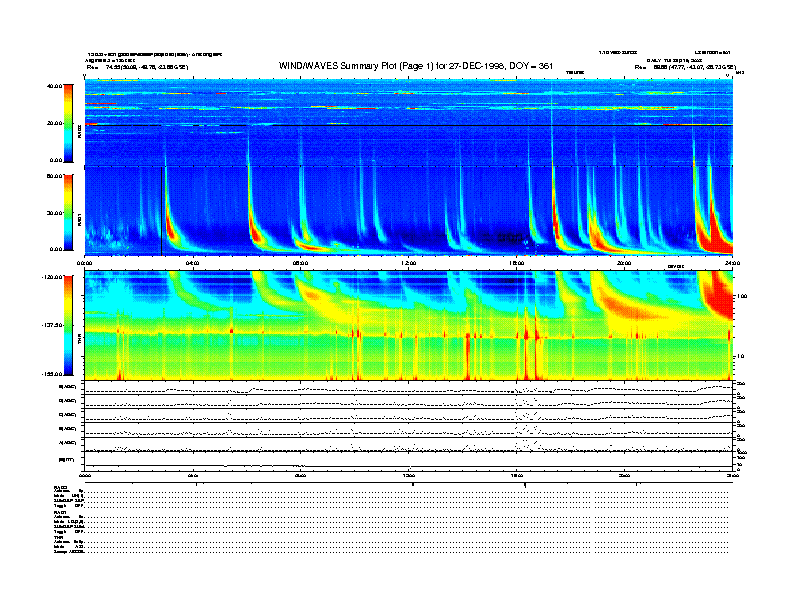Screen dimensions: 790x611
Task: Click the RAD2 spectrogram panel
Action: pyautogui.click(x=409, y=122)
